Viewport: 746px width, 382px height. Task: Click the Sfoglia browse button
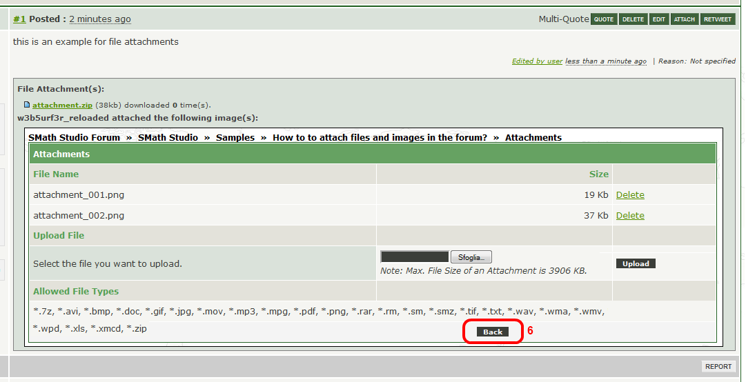click(471, 257)
